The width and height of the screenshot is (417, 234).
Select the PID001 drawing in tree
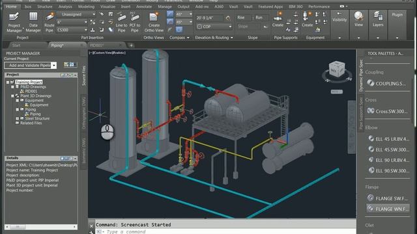[x=31, y=91]
